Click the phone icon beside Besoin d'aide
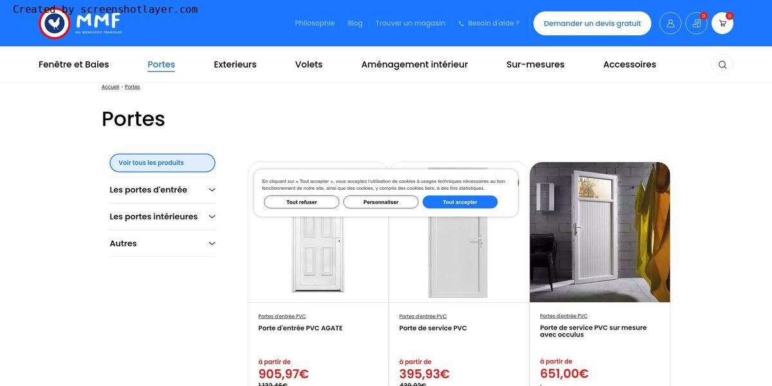The height and width of the screenshot is (386, 772). pyautogui.click(x=461, y=24)
